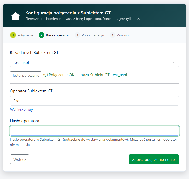Click the white house icon in header
The image size is (189, 179).
16,16
